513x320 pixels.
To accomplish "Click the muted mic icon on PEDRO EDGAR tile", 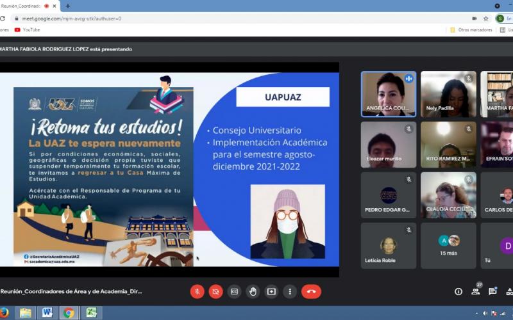I will 408,179.
